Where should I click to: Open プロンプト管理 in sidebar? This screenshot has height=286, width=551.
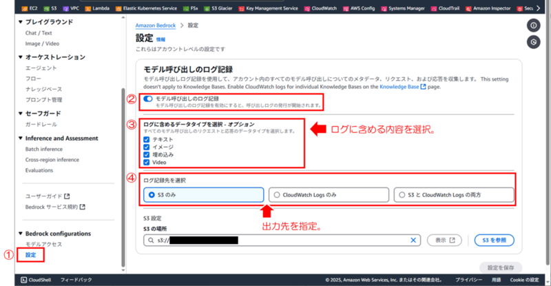click(x=43, y=100)
